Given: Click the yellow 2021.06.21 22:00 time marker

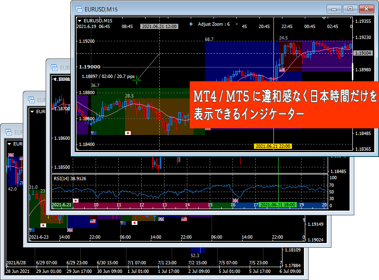Looking at the screenshot, I should point(273,146).
